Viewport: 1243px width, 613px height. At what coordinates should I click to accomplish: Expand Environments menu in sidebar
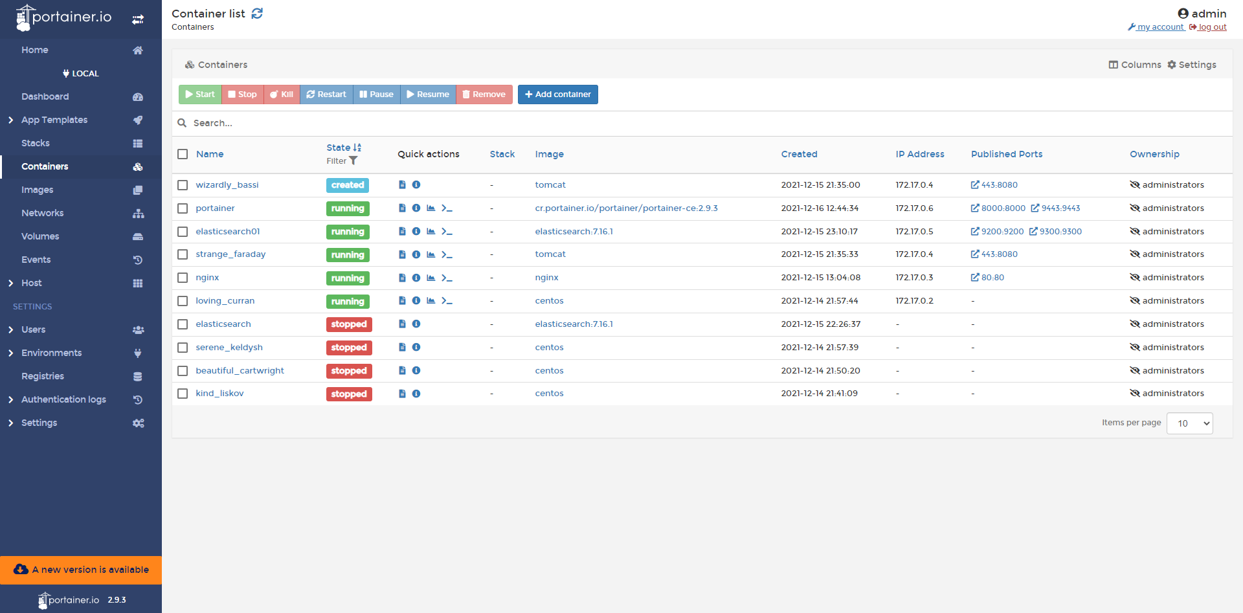tap(11, 353)
